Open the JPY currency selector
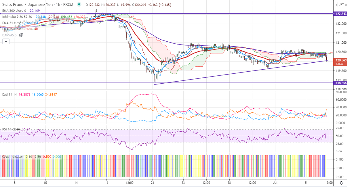The height and width of the screenshot is (187, 347). pyautogui.click(x=341, y=4)
